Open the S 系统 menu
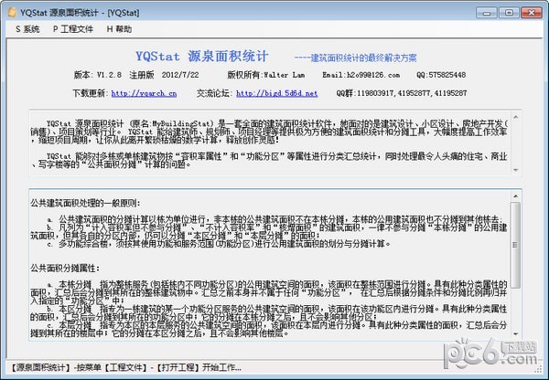 (27, 29)
